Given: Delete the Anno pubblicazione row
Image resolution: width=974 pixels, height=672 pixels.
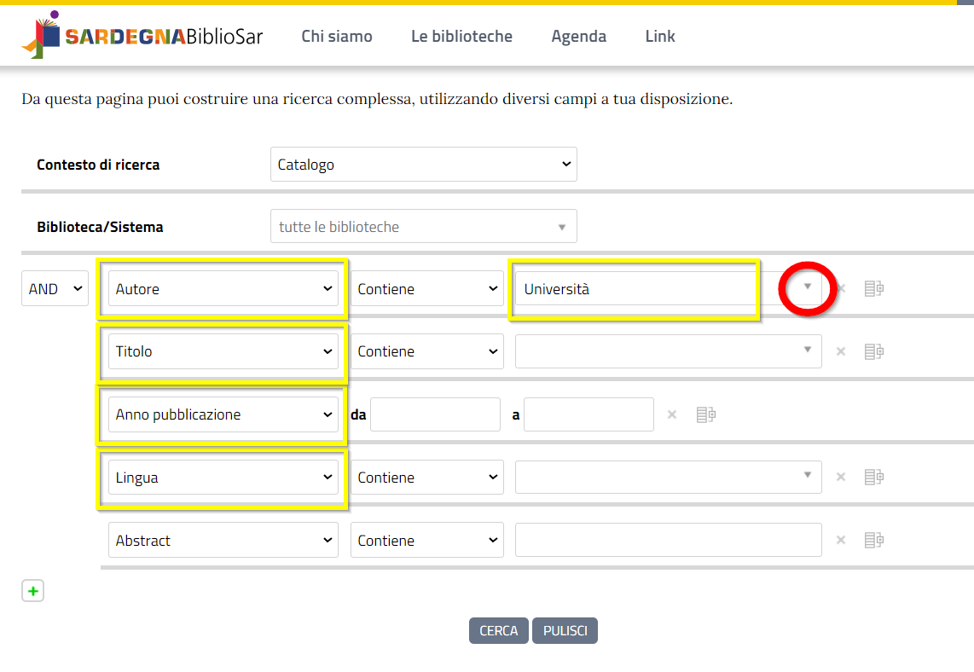Looking at the screenshot, I should click(672, 414).
